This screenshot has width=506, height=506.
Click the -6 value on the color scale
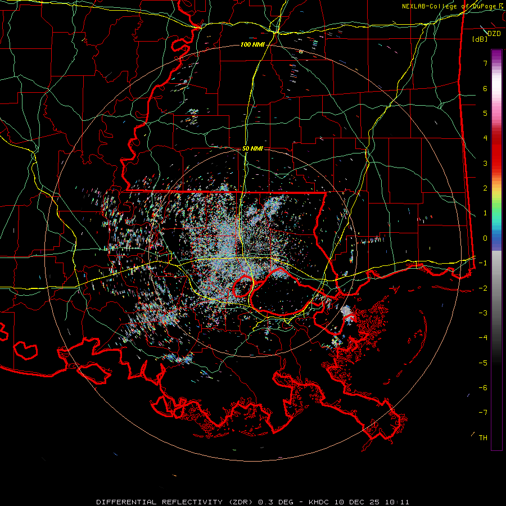483,388
